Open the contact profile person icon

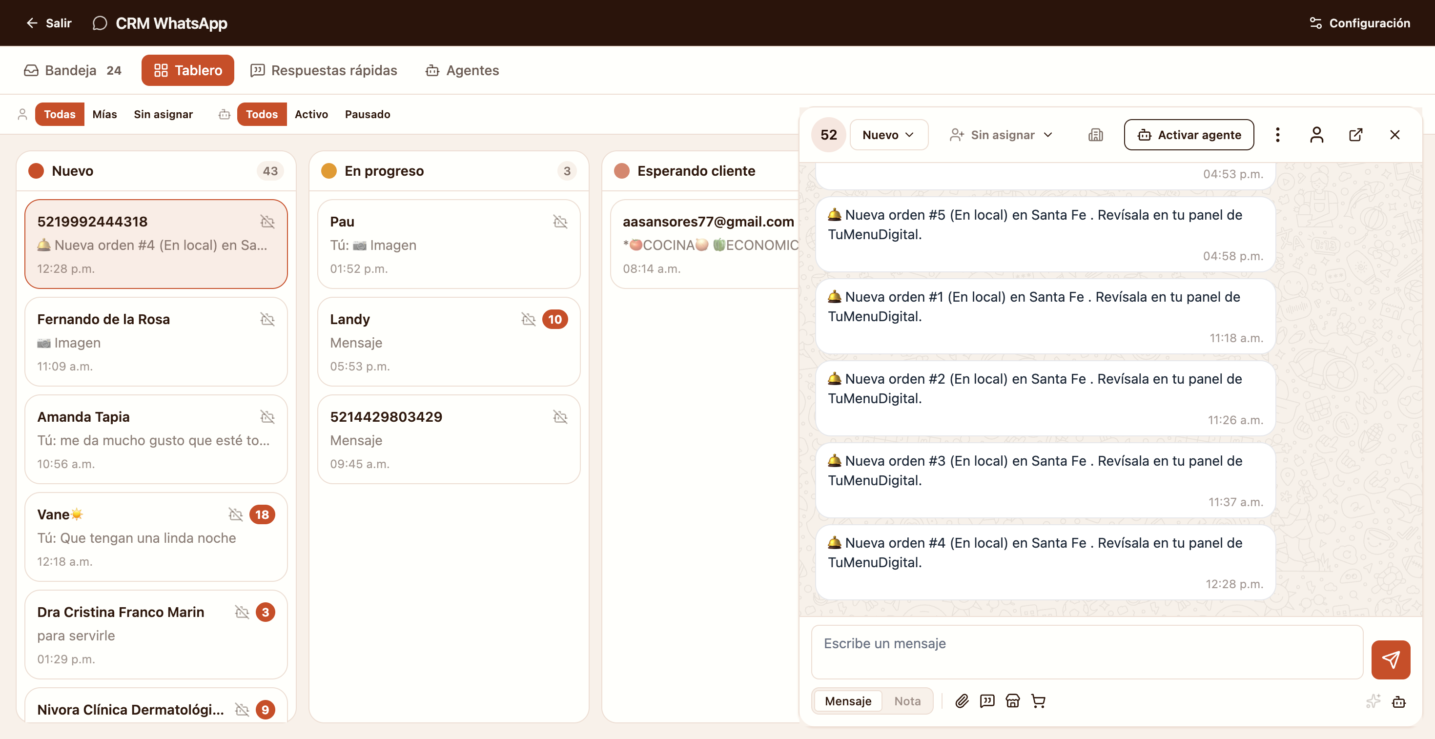pos(1316,135)
